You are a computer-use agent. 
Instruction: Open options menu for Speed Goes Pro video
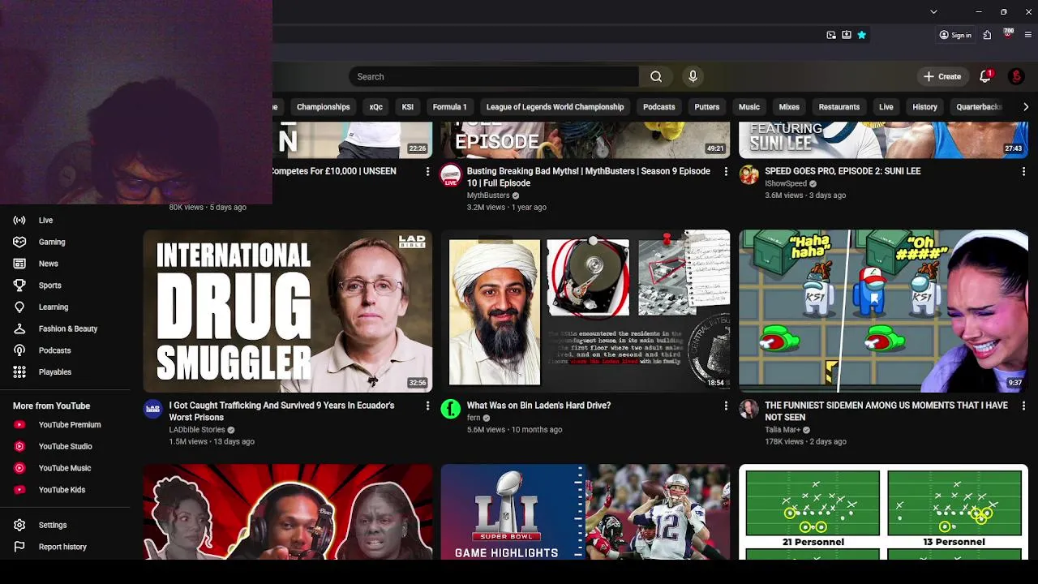click(x=1023, y=171)
